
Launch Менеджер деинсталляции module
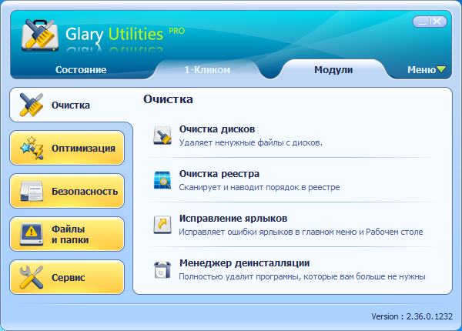pos(245,263)
